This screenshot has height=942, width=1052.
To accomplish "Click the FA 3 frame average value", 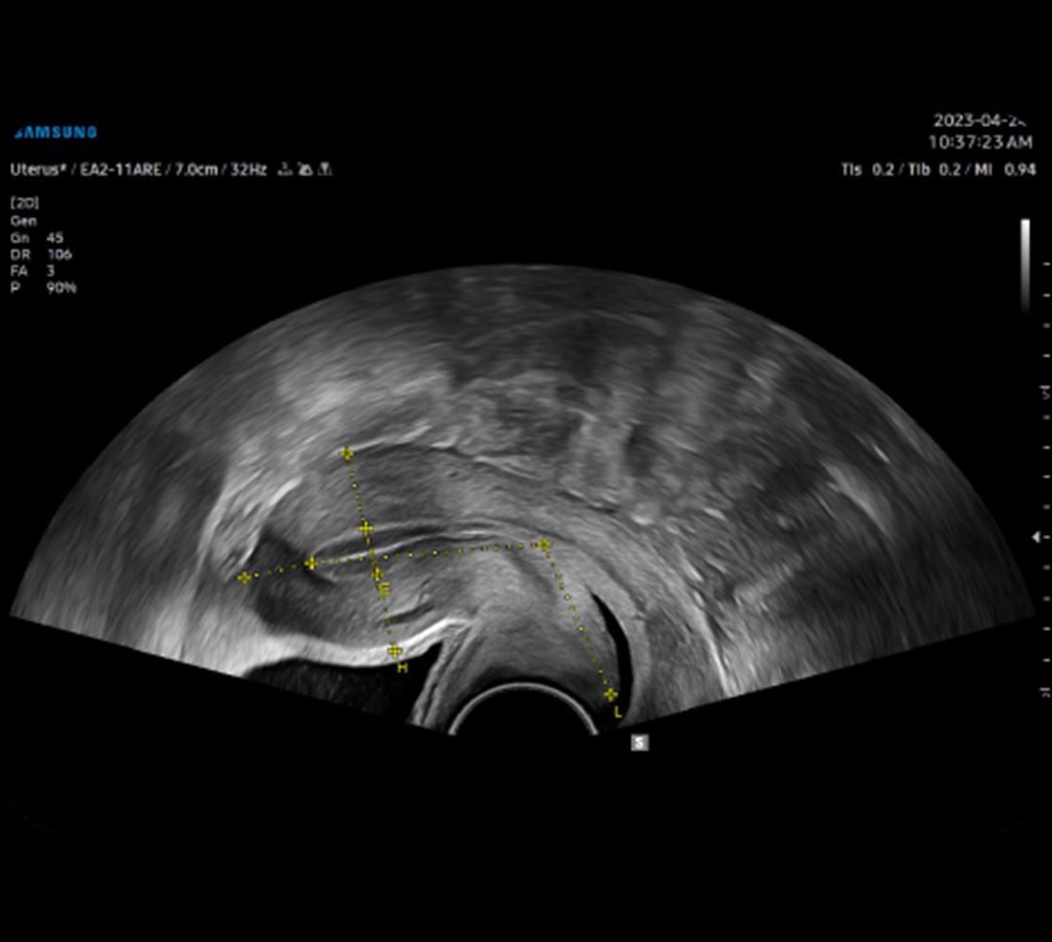I will click(34, 271).
